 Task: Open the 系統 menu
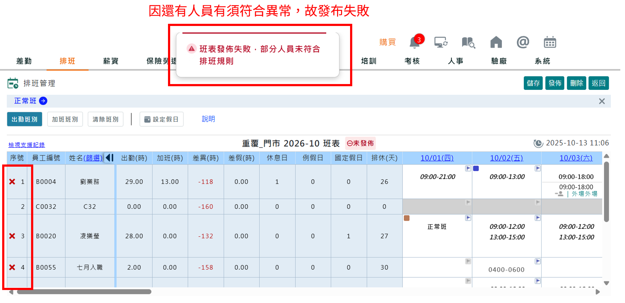click(542, 61)
